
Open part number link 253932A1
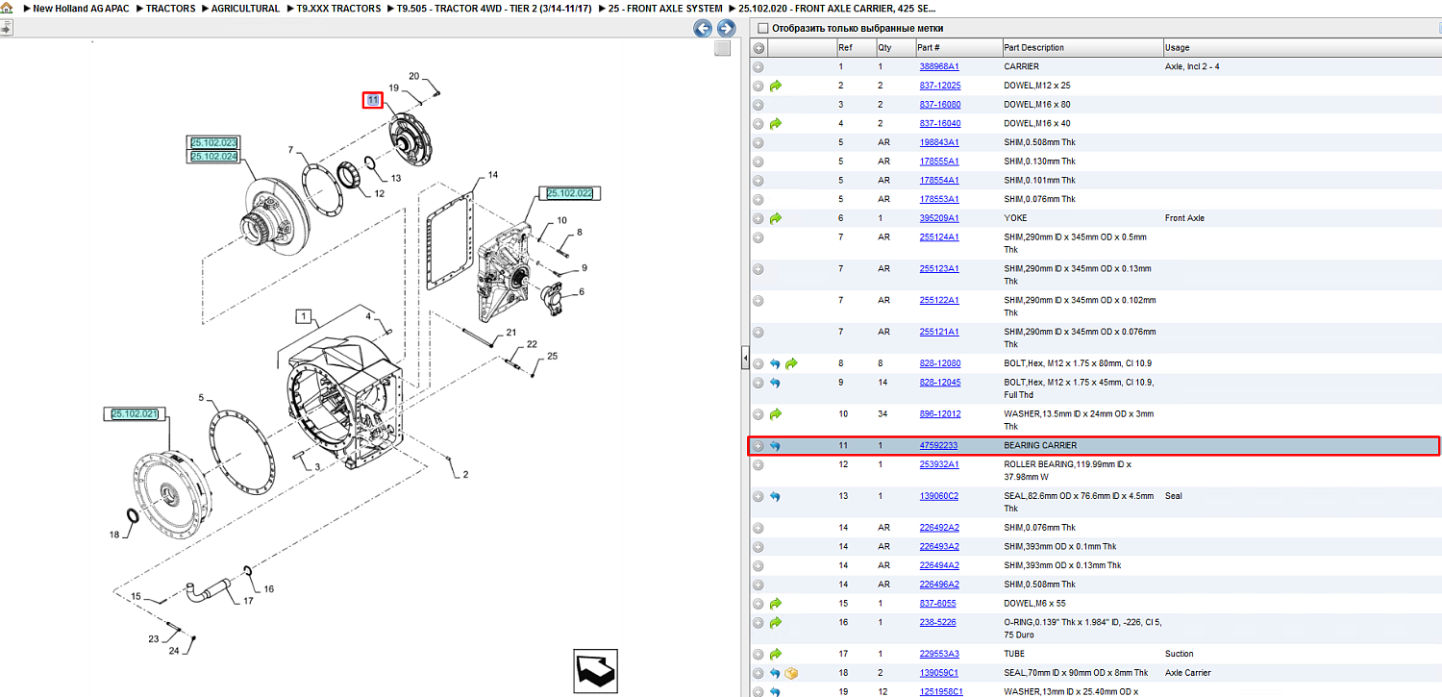(939, 465)
